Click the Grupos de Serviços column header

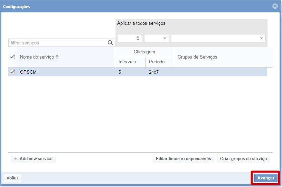(x=197, y=57)
